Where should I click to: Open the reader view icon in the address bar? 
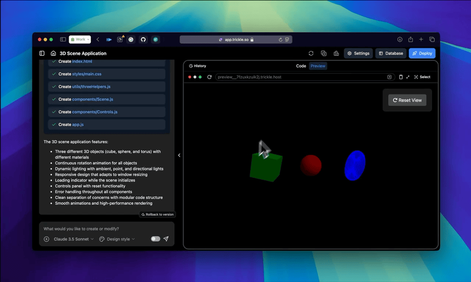pyautogui.click(x=287, y=40)
